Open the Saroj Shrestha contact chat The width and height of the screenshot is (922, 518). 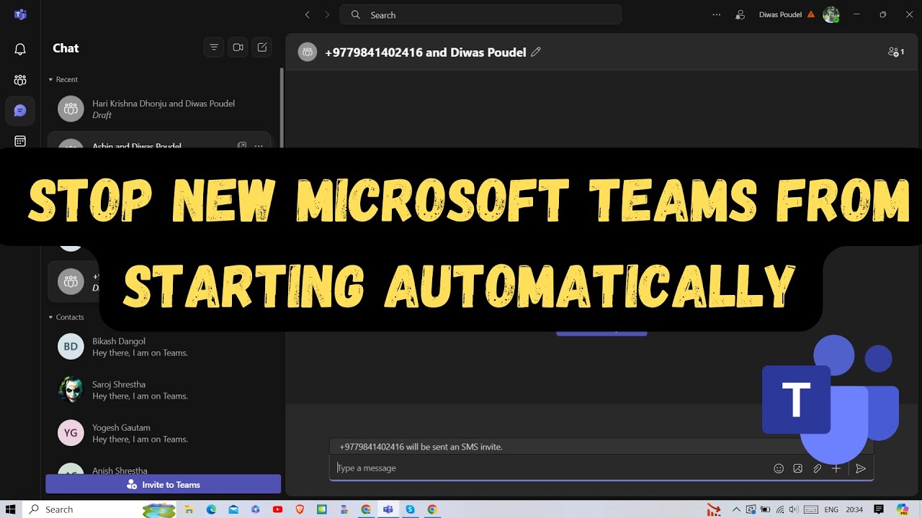pos(158,390)
